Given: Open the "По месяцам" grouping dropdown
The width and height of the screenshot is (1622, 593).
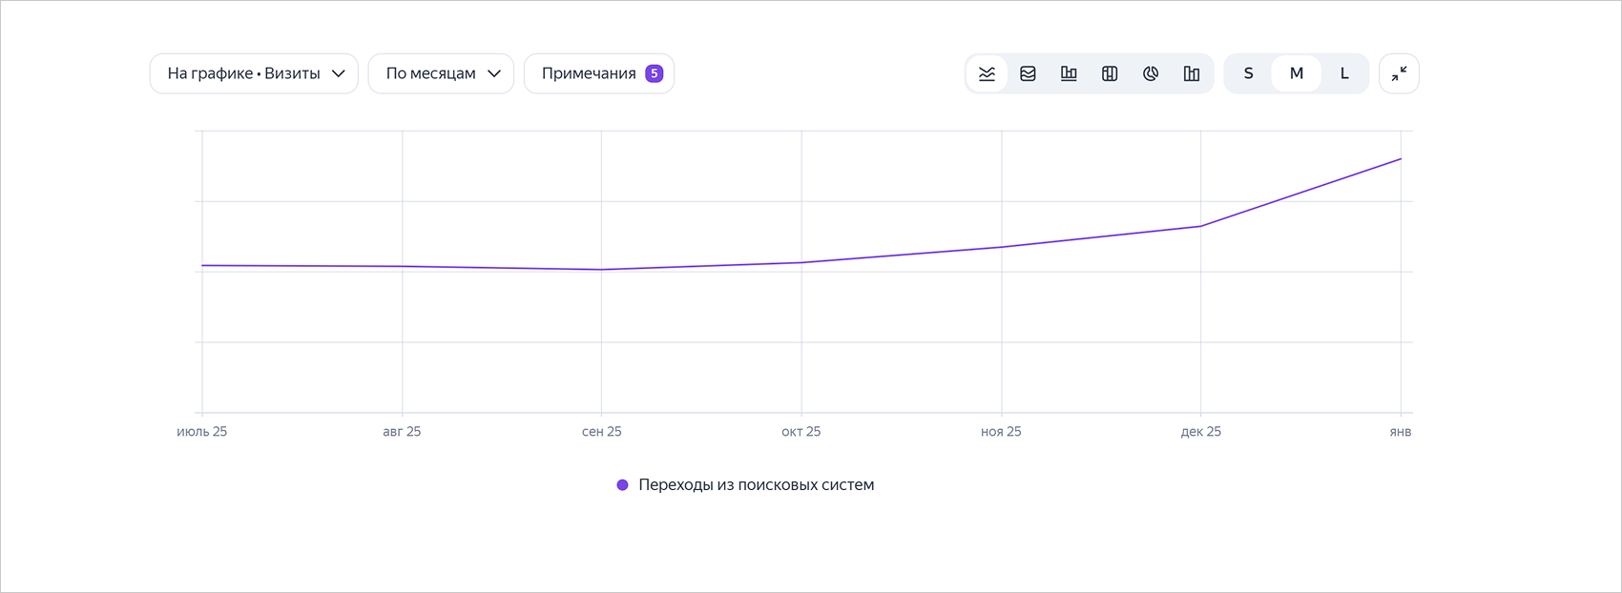Looking at the screenshot, I should click(x=441, y=73).
